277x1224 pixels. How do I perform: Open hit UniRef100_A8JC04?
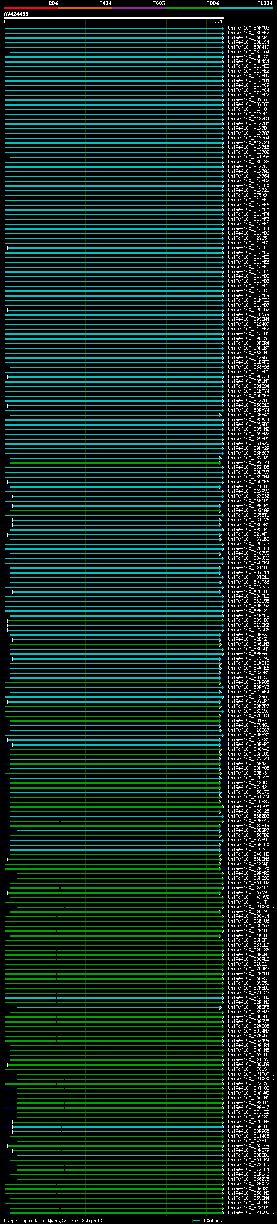[x=248, y=52]
